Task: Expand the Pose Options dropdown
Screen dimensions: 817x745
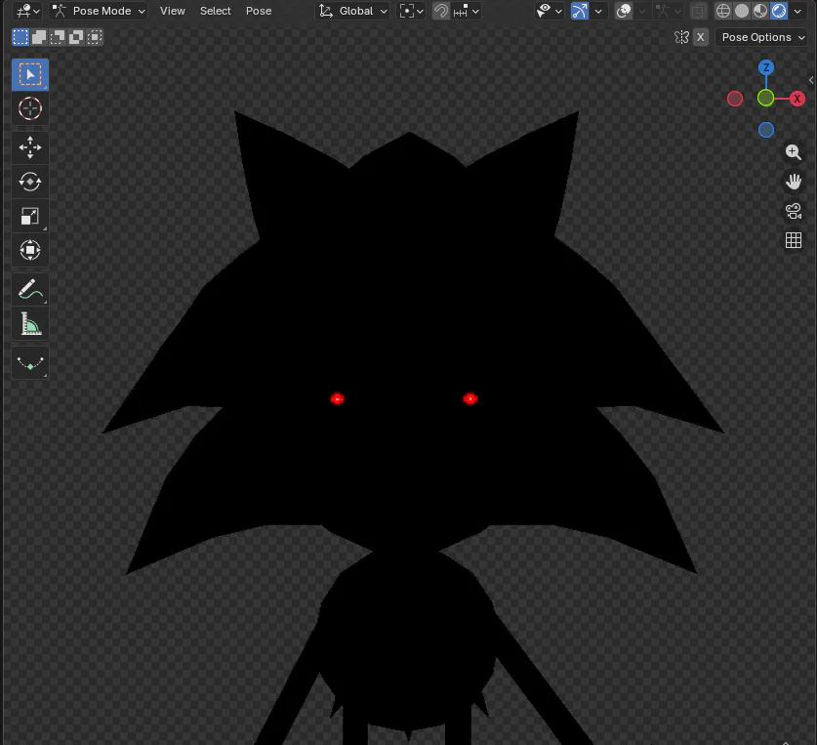Action: tap(762, 37)
